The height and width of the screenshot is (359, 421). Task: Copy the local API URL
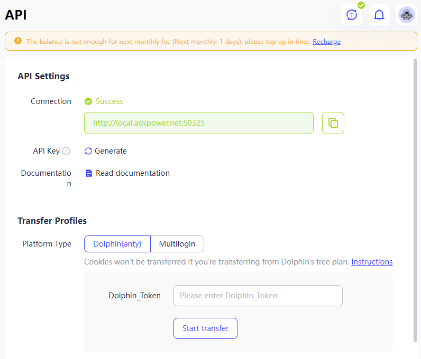pos(333,123)
